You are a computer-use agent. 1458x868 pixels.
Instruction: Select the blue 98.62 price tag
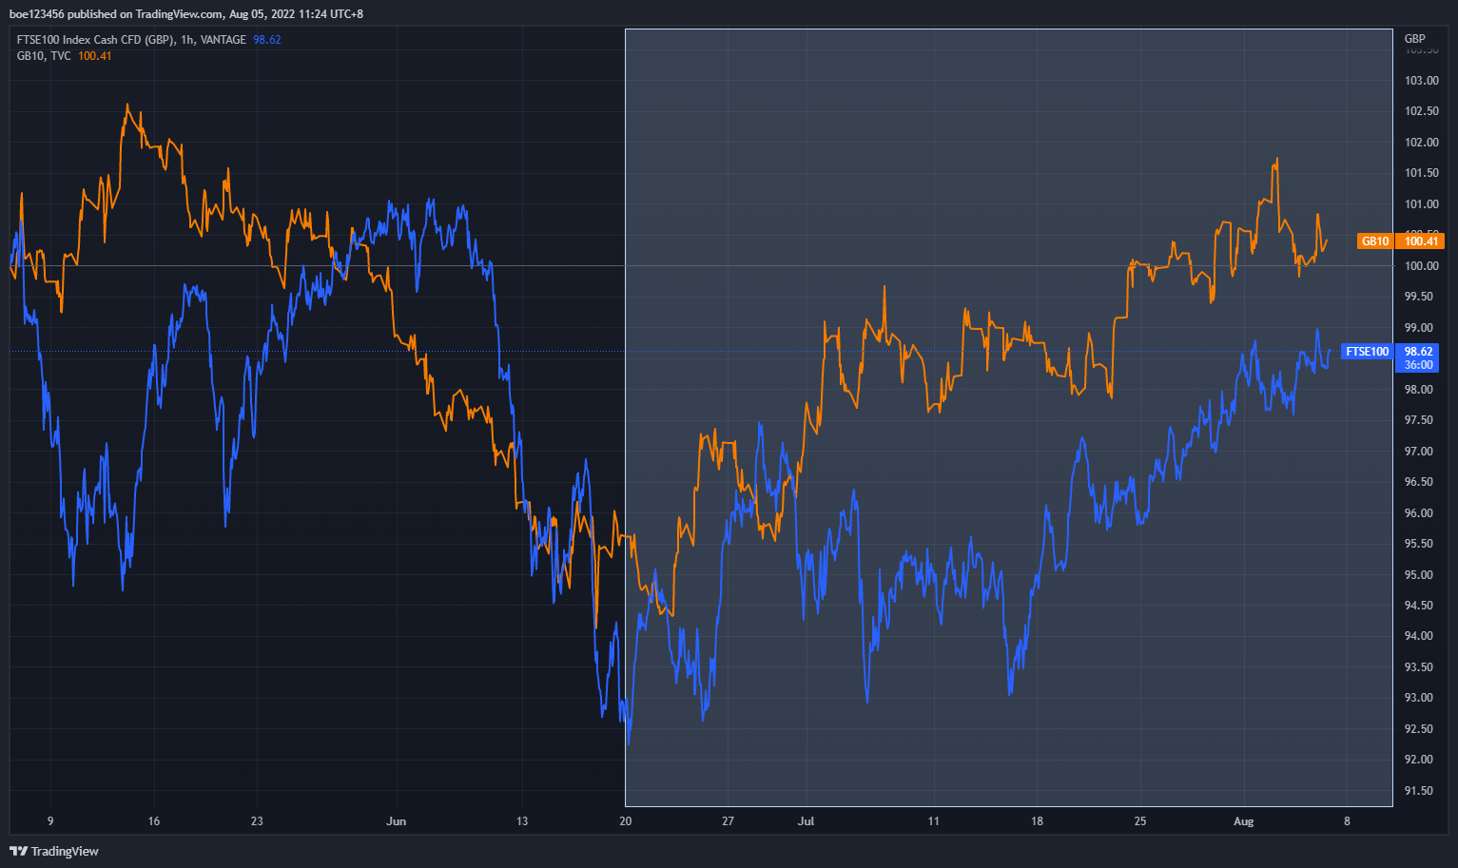[x=1419, y=351]
